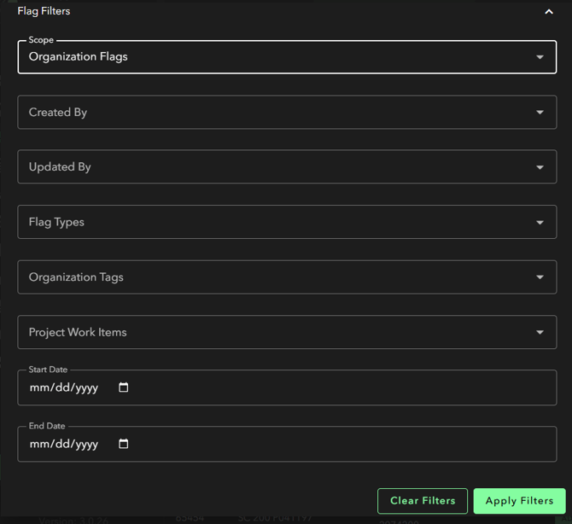Collapse the Flag Filters panel chevron
Image resolution: width=572 pixels, height=524 pixels.
click(x=549, y=12)
